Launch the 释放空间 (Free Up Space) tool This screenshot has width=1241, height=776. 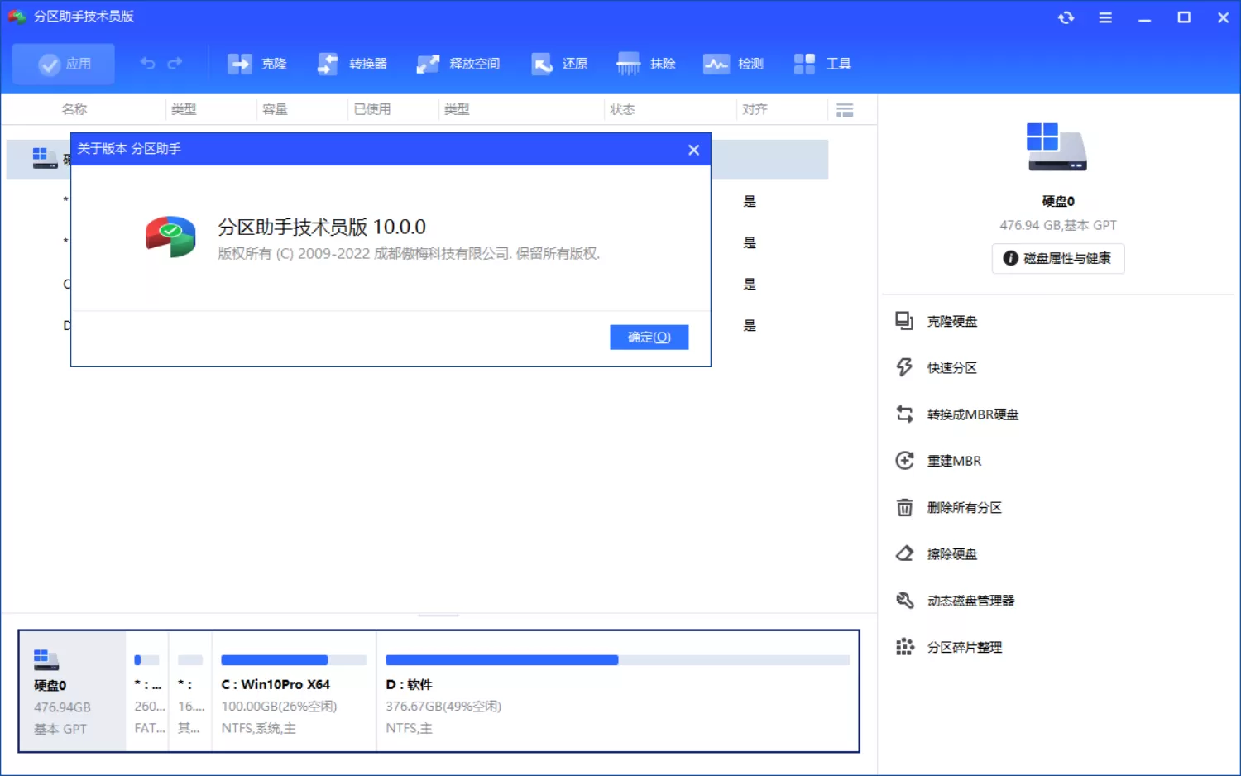pos(459,63)
